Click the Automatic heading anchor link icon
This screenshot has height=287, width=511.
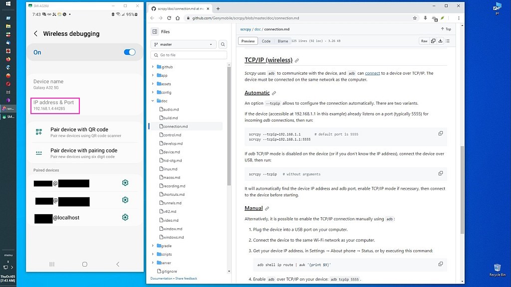point(274,93)
